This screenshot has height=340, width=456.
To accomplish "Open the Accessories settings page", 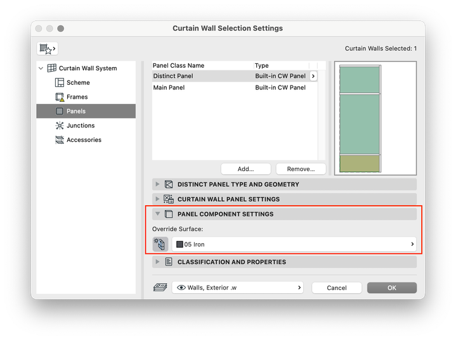I will pyautogui.click(x=86, y=140).
